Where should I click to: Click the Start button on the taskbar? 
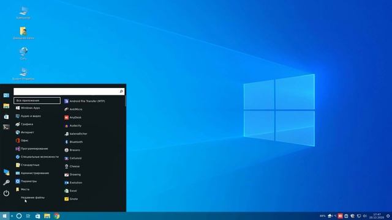[4, 216]
